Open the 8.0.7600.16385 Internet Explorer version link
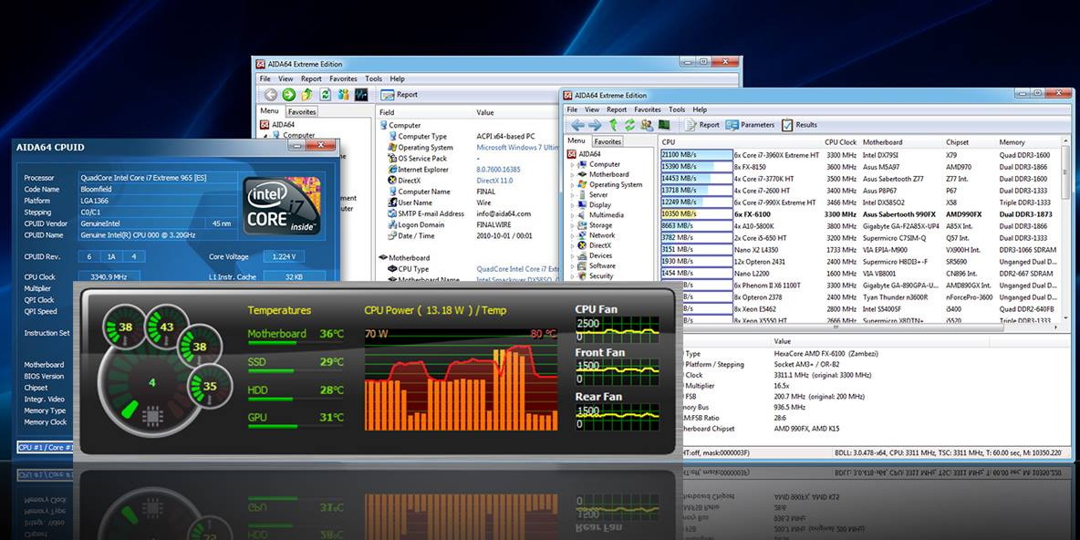The height and width of the screenshot is (540, 1080). (x=499, y=170)
